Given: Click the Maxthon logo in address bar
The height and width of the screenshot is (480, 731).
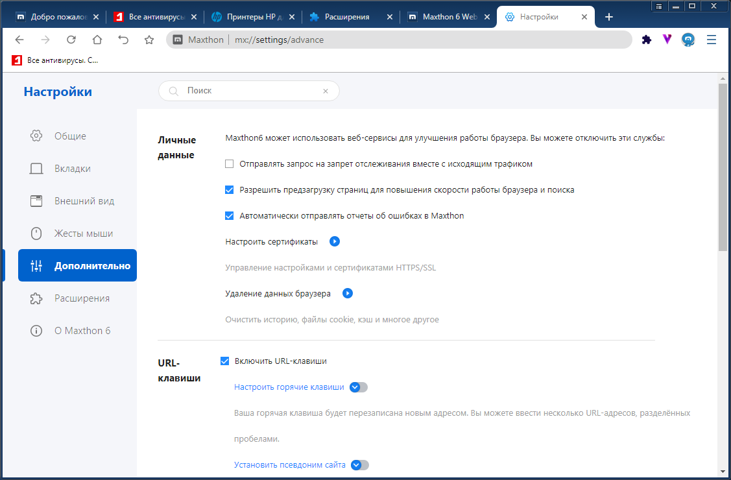Looking at the screenshot, I should pyautogui.click(x=178, y=40).
